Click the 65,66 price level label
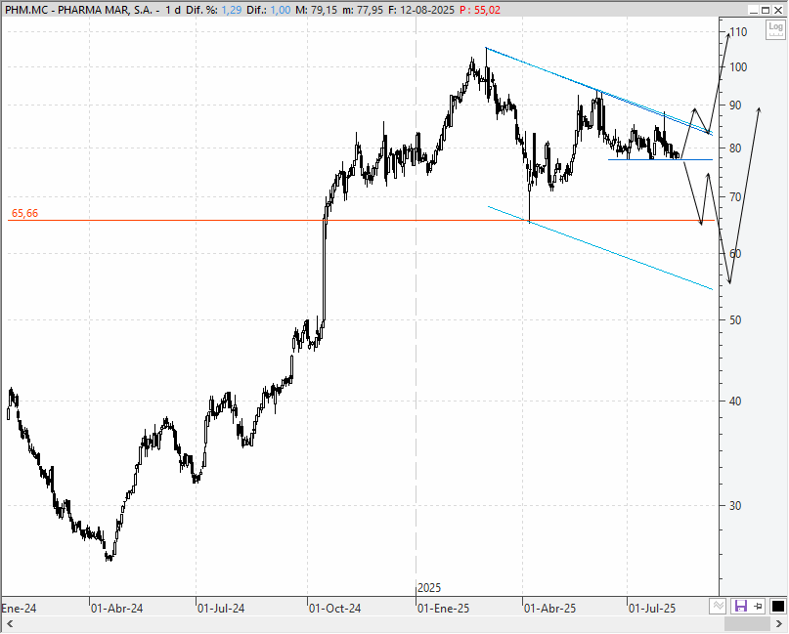Image resolution: width=789 pixels, height=634 pixels. pyautogui.click(x=24, y=213)
